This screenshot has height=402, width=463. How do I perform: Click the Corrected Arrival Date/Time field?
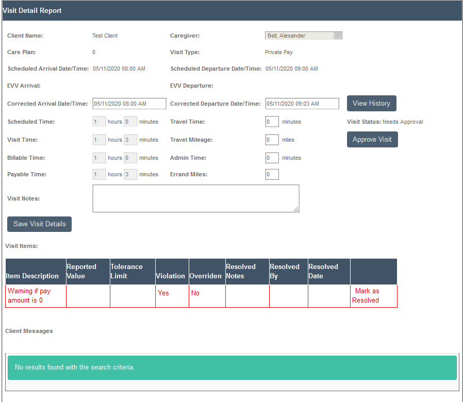[129, 103]
